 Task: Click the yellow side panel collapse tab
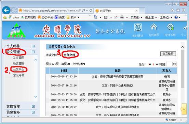pos(184,109)
